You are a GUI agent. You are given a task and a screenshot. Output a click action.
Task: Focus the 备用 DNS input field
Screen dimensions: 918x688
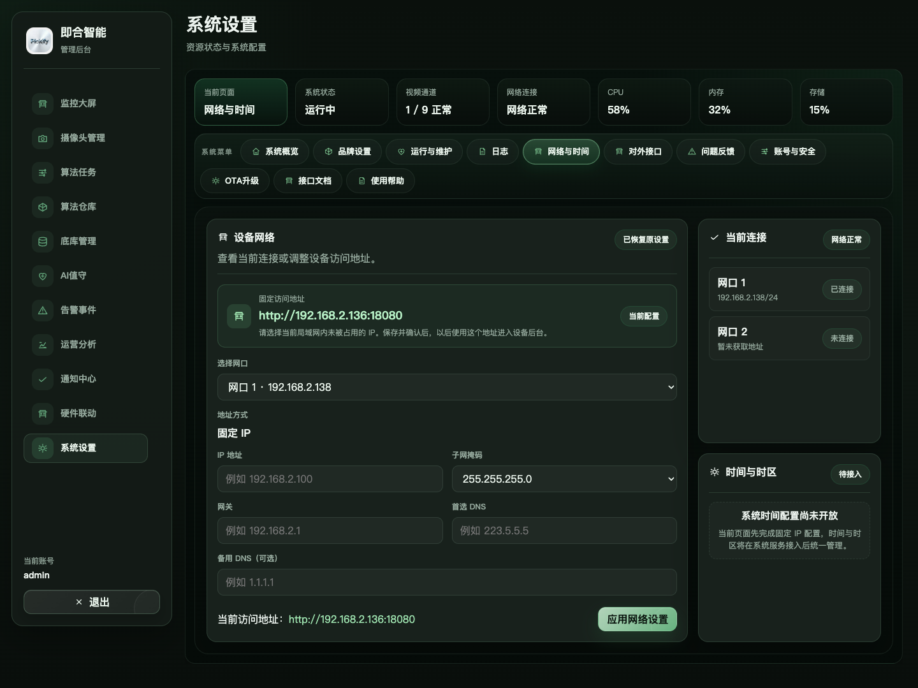click(447, 582)
